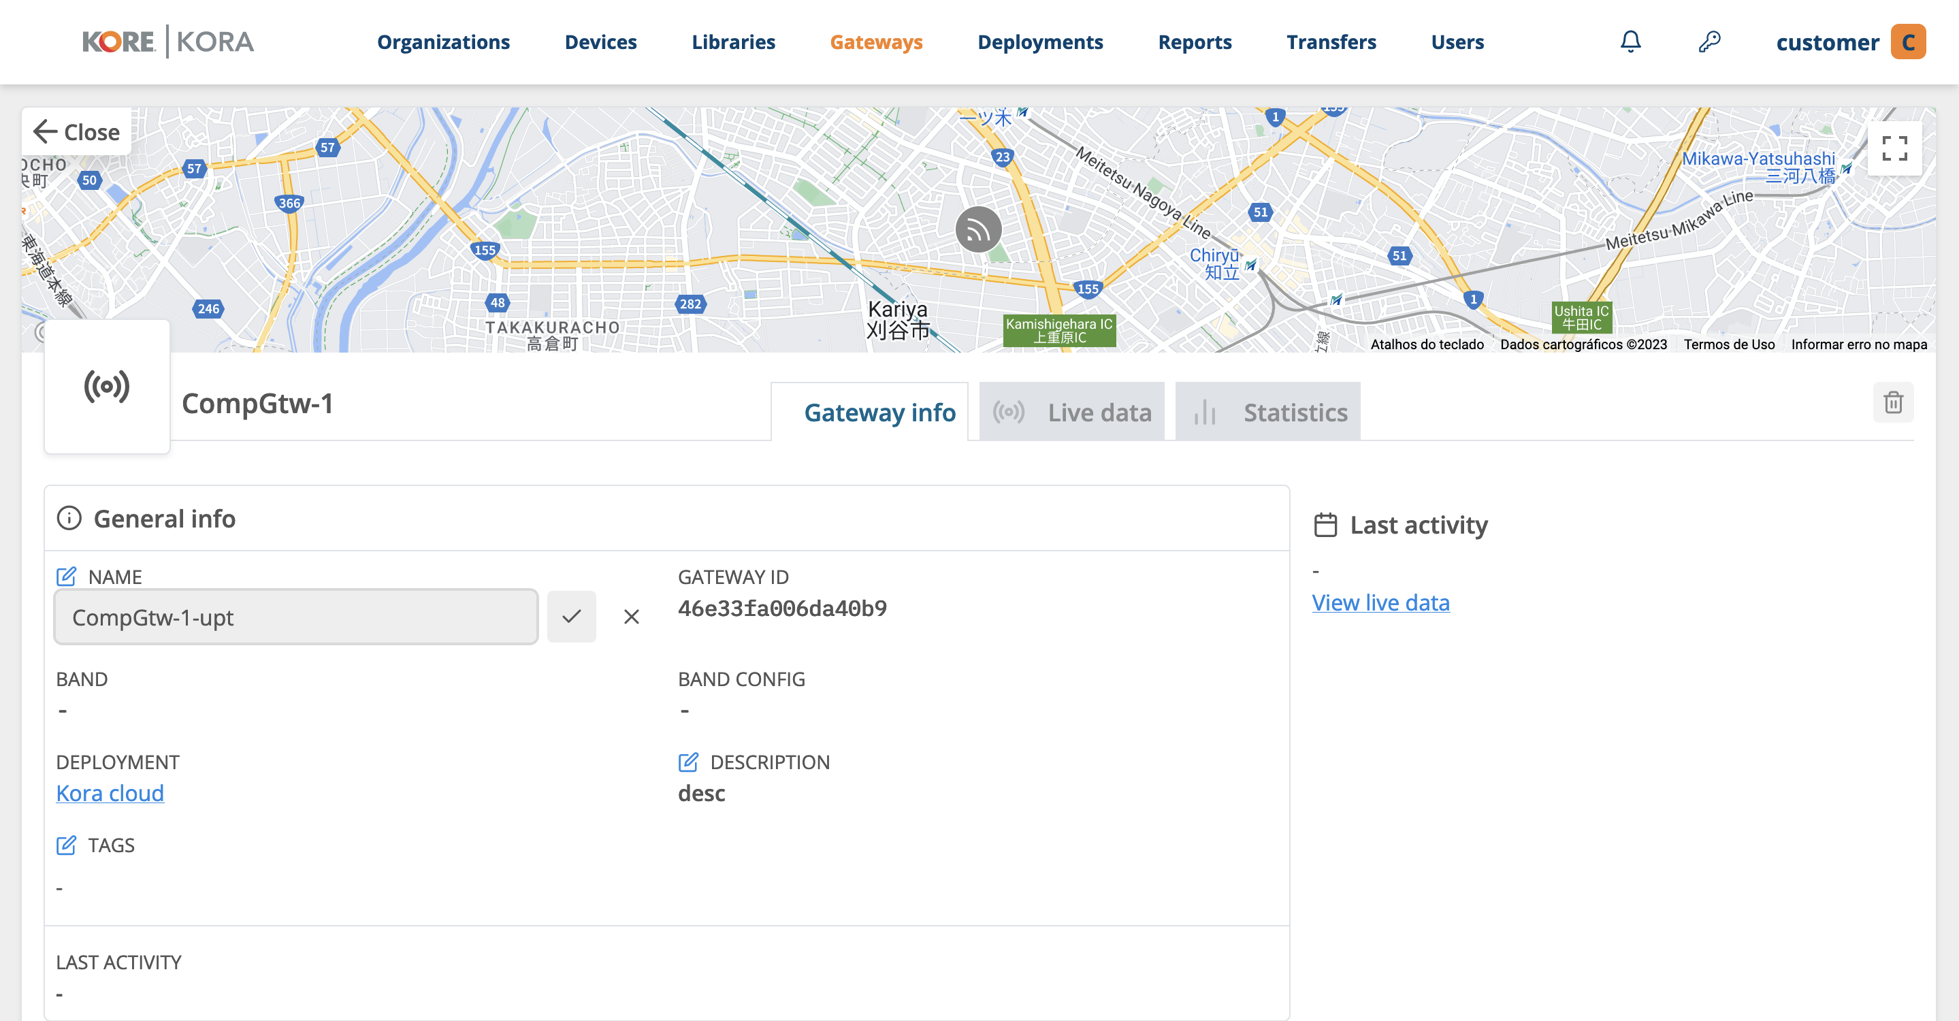Click Kamishigehara IC map label
The width and height of the screenshot is (1959, 1021).
click(x=1058, y=330)
